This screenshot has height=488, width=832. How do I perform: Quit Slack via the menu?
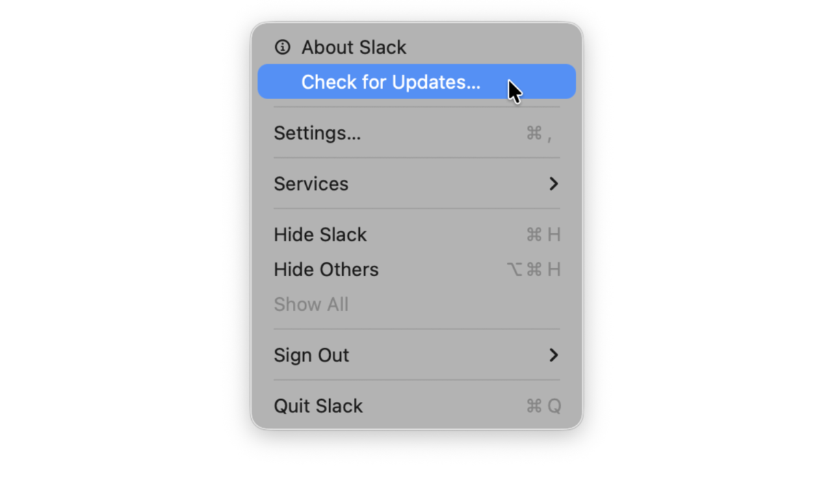318,405
